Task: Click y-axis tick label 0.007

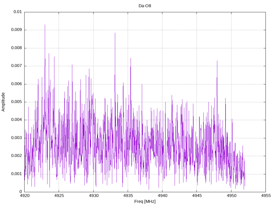Action: point(17,66)
